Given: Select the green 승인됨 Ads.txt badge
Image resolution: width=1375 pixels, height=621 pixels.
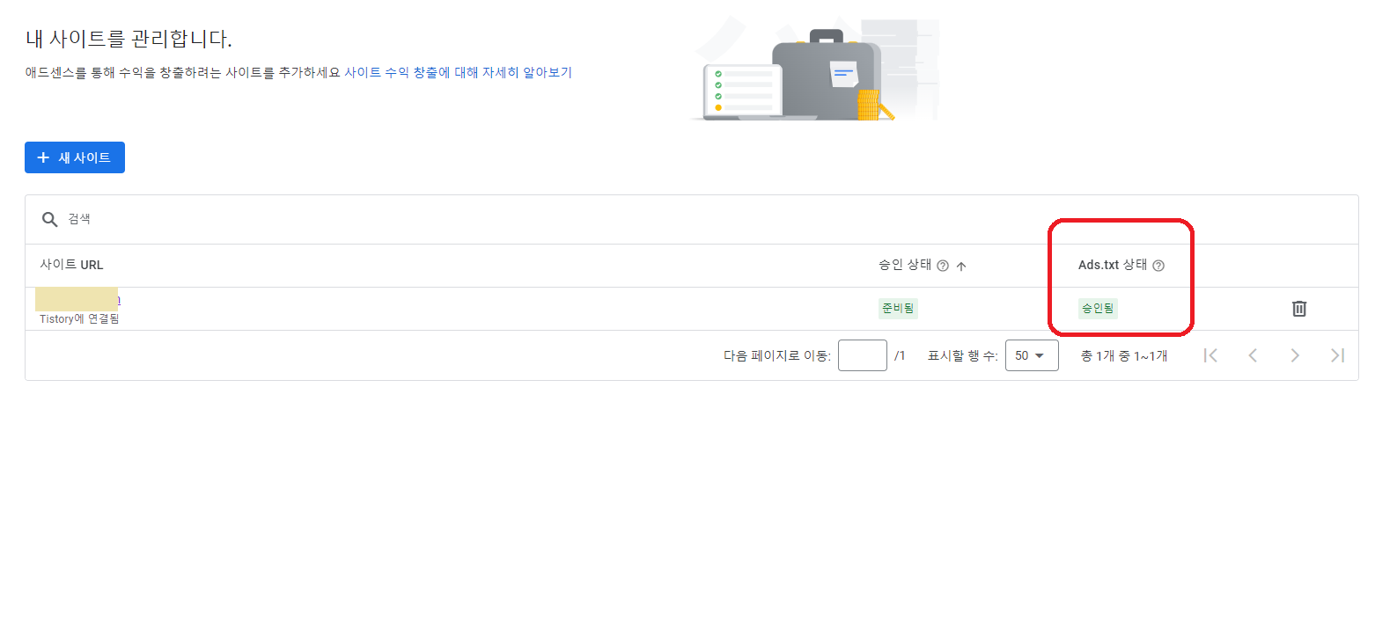Looking at the screenshot, I should [x=1097, y=309].
